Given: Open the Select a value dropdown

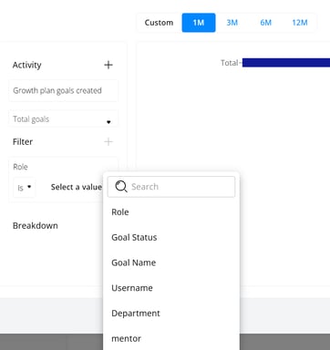Looking at the screenshot, I should 77,187.
